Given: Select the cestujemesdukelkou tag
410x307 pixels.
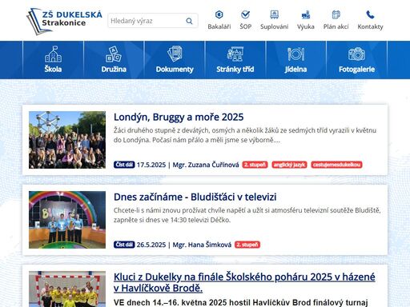Looking at the screenshot, I should click(336, 165).
